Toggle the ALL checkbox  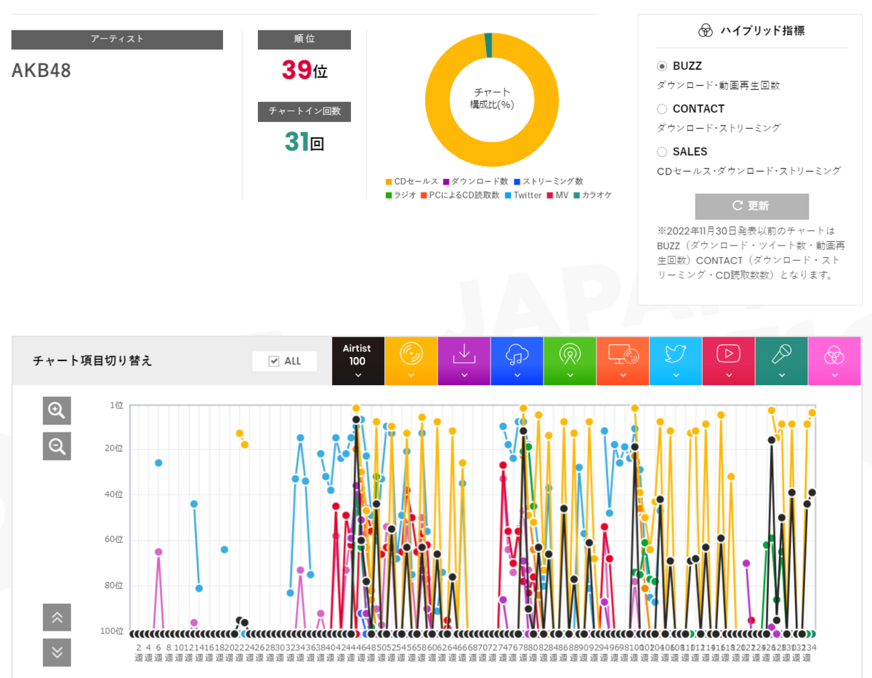point(274,361)
